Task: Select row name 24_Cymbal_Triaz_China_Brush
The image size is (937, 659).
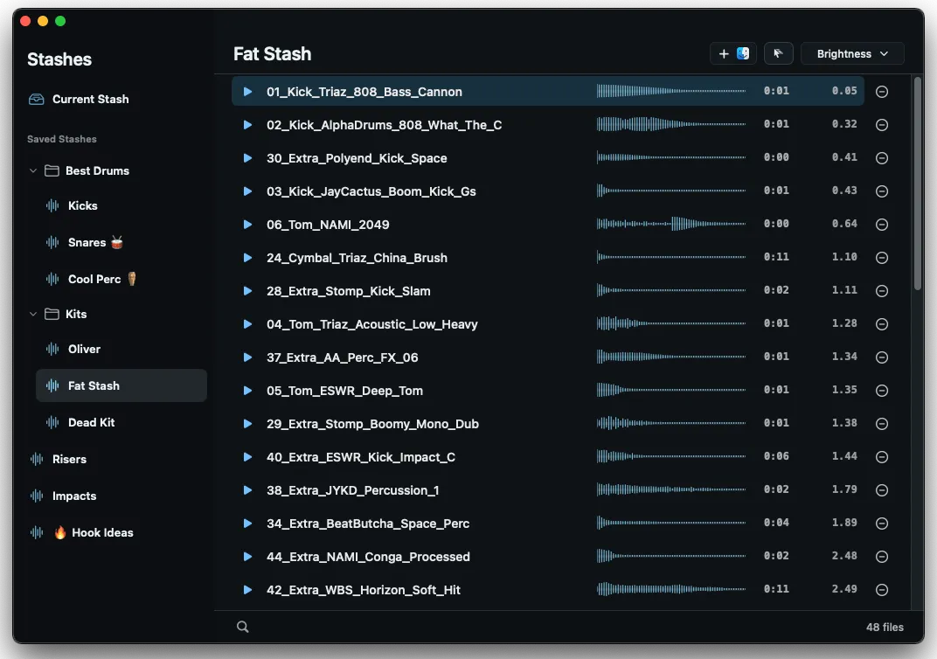Action: click(357, 258)
